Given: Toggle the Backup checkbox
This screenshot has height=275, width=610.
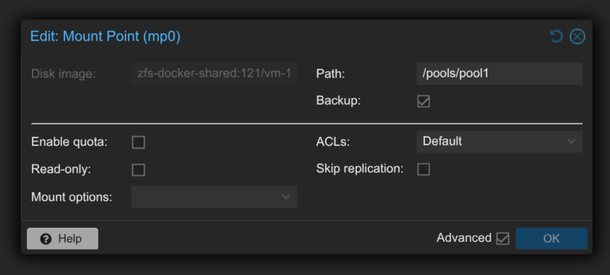Looking at the screenshot, I should 424,101.
